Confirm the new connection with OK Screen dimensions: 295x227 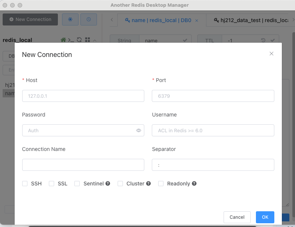click(265, 217)
